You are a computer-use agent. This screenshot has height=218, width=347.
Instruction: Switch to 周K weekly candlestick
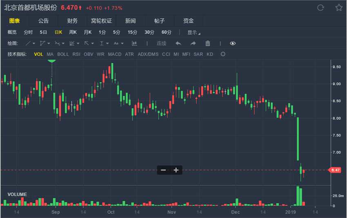(x=73, y=32)
